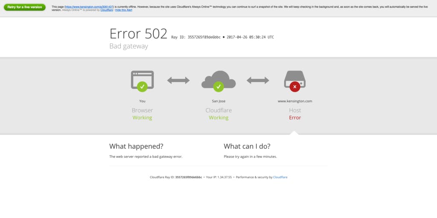Click the arrow between browser and cloud
The width and height of the screenshot is (437, 218).
(178, 80)
